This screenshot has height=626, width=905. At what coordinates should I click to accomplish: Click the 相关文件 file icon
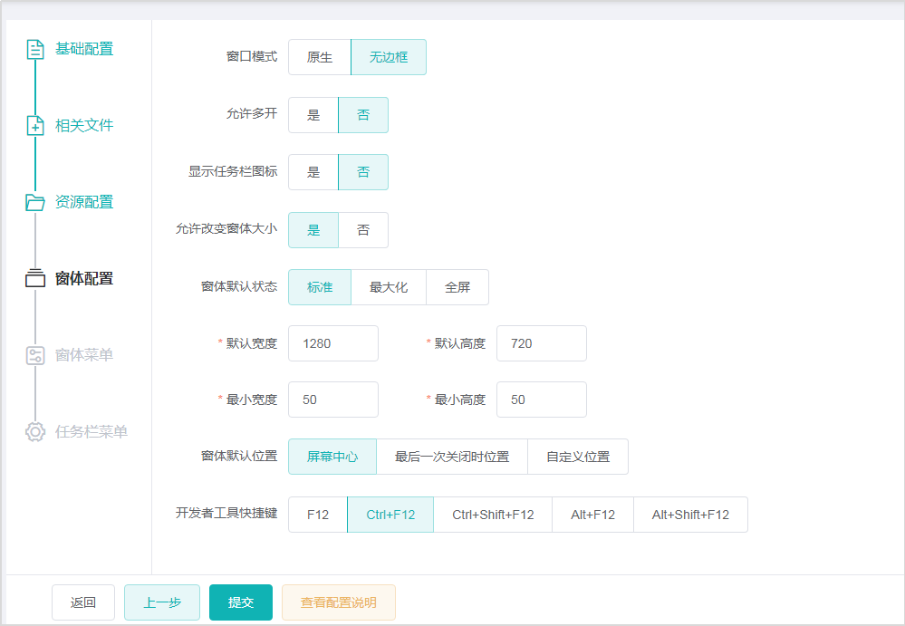35,126
